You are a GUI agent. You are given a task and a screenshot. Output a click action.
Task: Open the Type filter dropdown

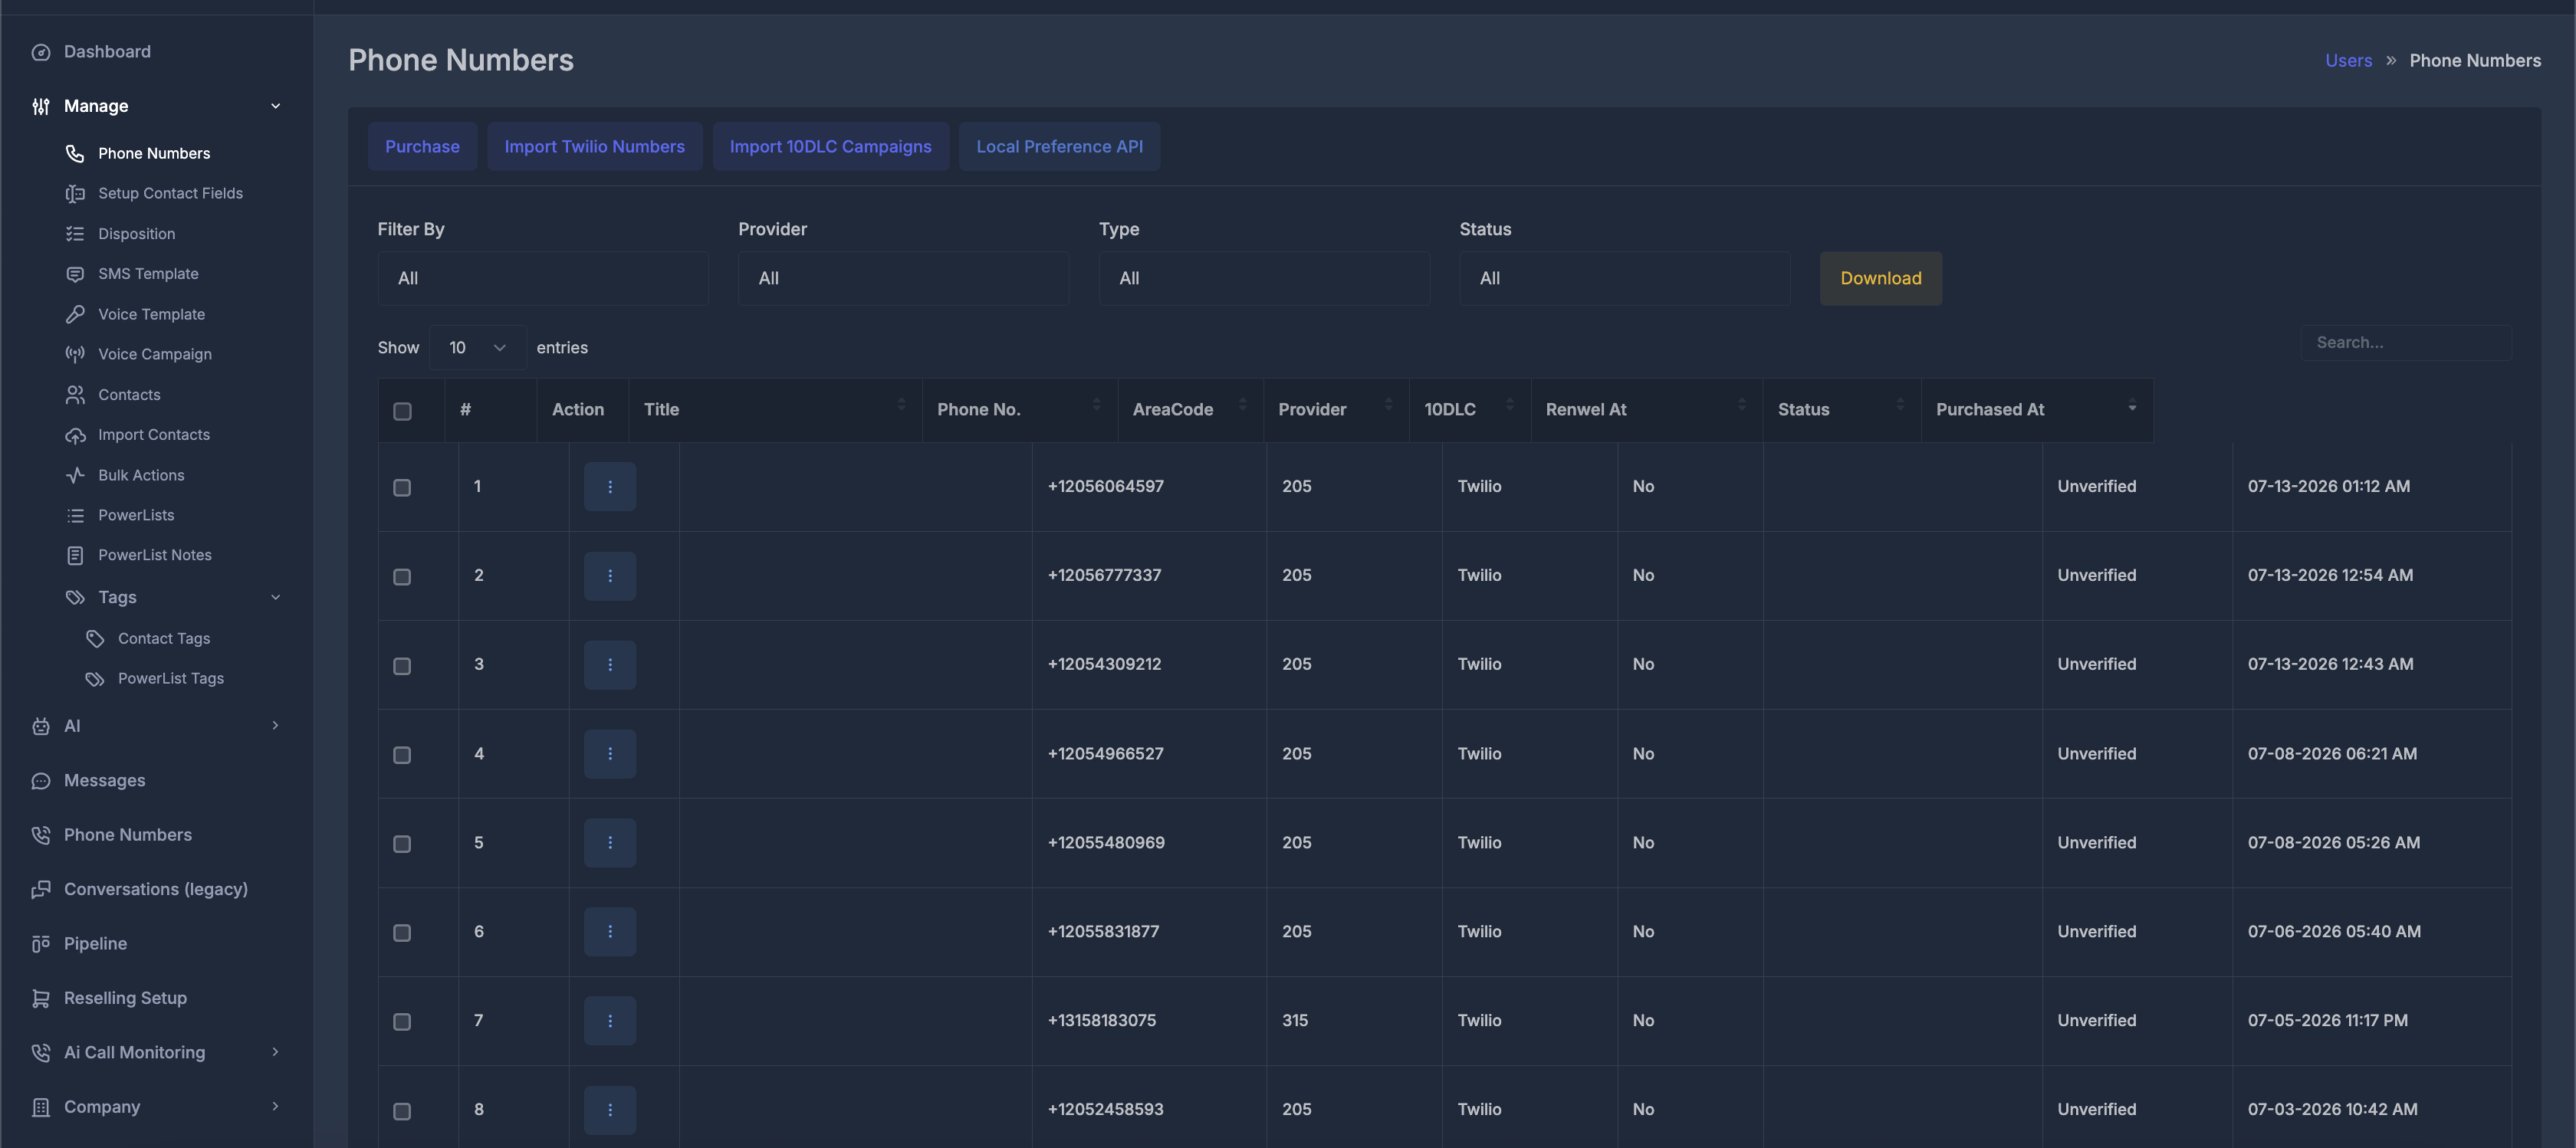pos(1264,278)
